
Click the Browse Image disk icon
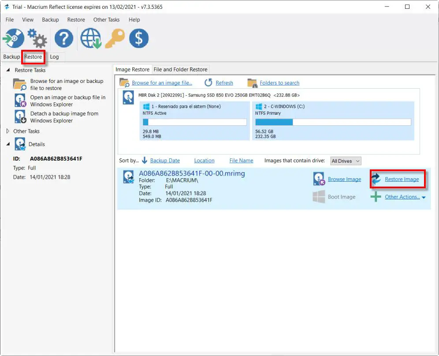click(x=319, y=179)
